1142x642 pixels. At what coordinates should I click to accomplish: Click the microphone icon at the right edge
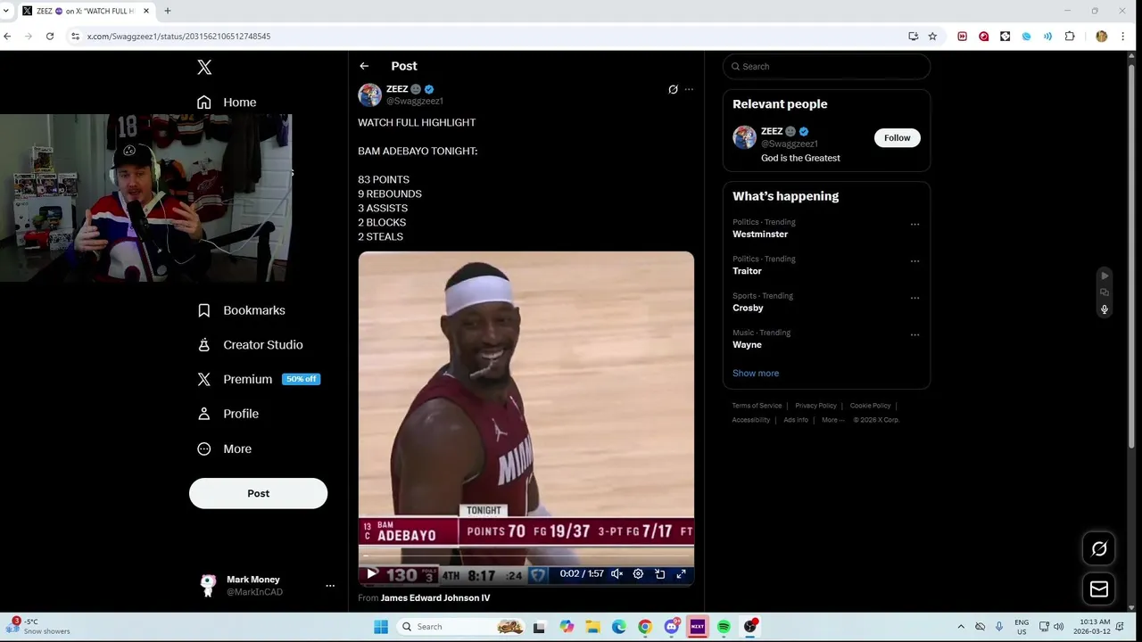(1105, 309)
